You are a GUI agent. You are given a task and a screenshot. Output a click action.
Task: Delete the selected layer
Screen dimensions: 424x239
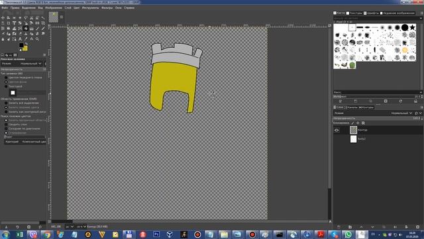pos(418,227)
